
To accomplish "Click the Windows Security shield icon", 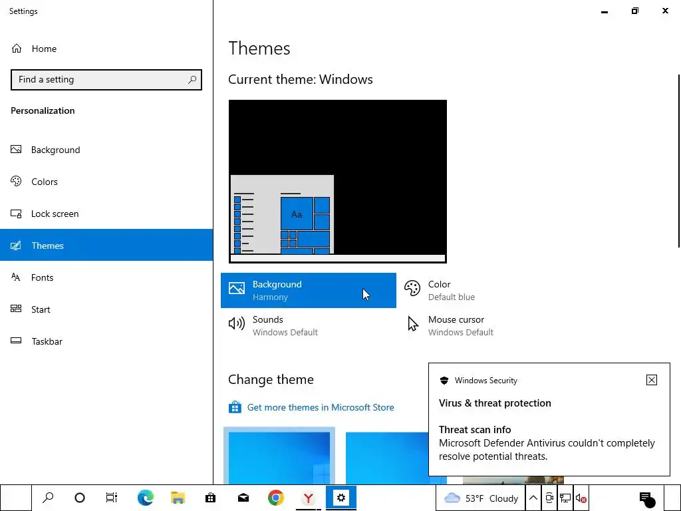I will [444, 380].
